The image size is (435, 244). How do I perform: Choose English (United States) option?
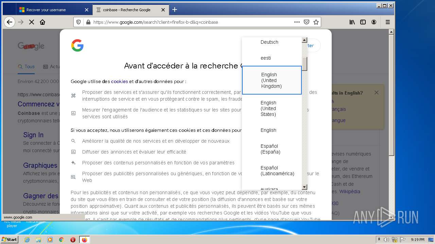(x=272, y=108)
